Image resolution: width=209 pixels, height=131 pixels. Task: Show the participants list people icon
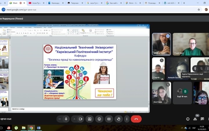(195, 119)
